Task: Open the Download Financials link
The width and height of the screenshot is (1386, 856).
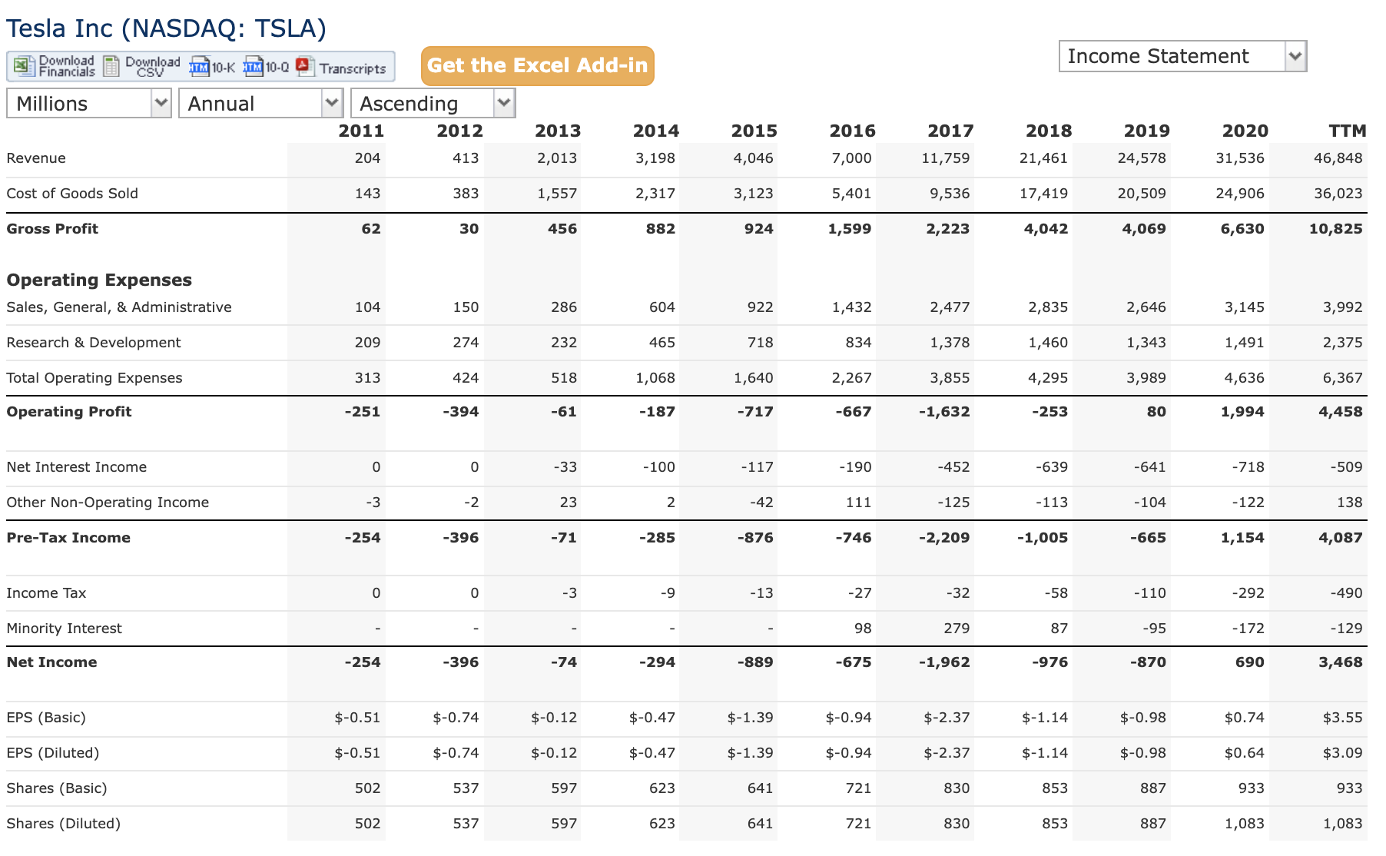Action: click(x=67, y=66)
